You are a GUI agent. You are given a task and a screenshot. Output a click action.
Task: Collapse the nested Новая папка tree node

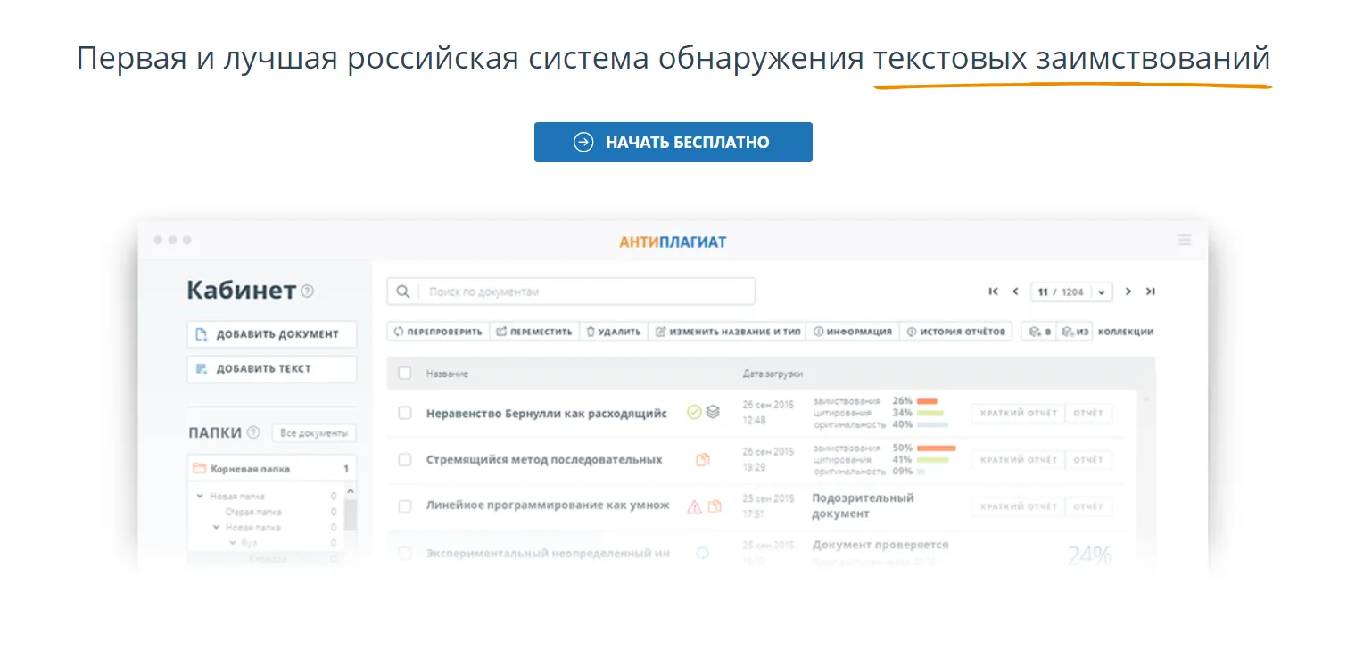(x=217, y=528)
